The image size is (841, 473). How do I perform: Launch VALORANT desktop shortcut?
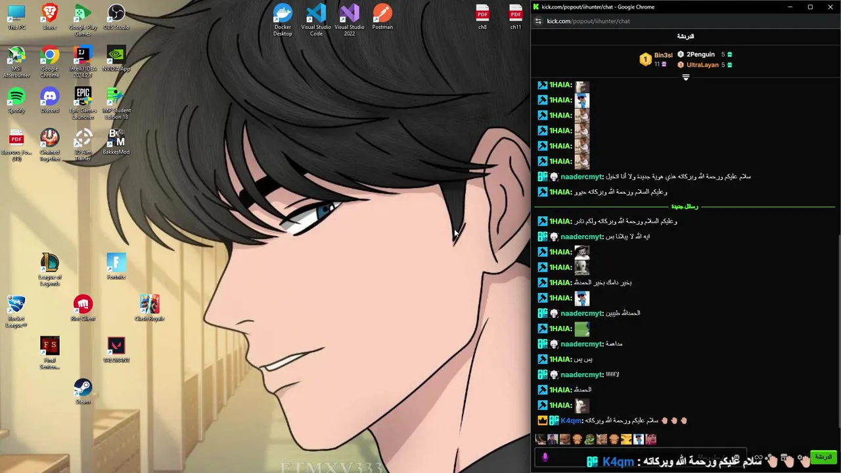(116, 350)
